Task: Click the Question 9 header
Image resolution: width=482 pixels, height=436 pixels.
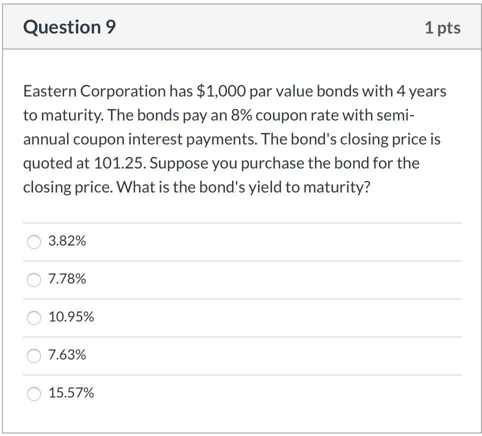Action: 68,27
